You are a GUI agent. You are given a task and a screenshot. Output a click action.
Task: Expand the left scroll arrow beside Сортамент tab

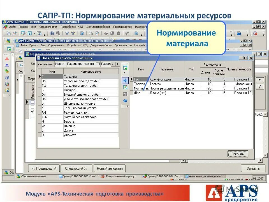coord(113,65)
